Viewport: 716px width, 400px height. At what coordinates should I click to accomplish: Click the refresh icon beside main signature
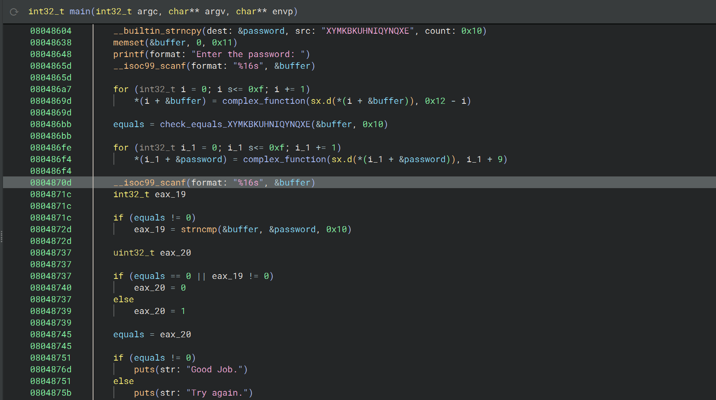(x=14, y=12)
